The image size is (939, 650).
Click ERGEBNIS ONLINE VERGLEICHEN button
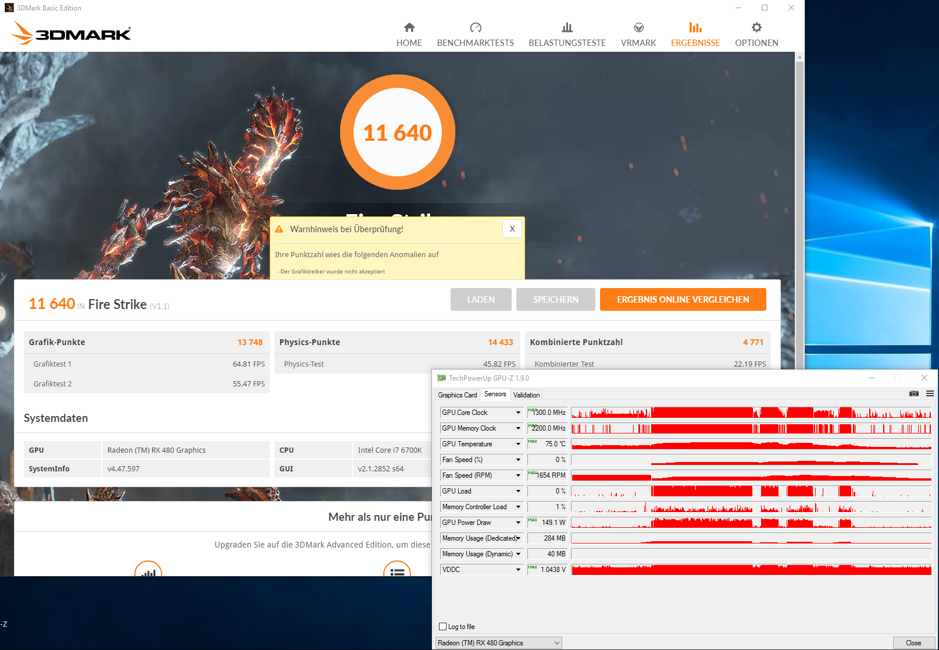(683, 299)
